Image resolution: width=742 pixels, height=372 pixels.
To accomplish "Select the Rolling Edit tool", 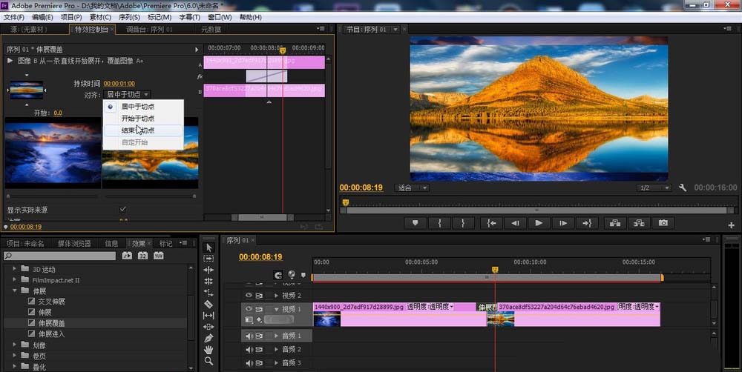I will pos(209,282).
